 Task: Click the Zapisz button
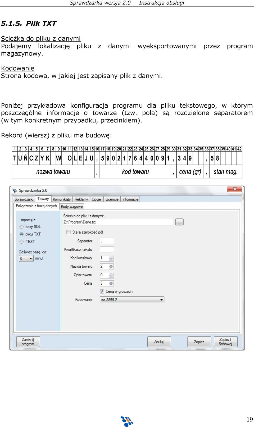coord(199,342)
